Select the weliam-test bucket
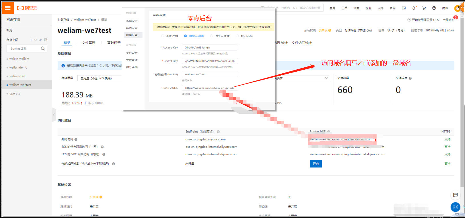Screen dimensions: 465x218 [17, 76]
